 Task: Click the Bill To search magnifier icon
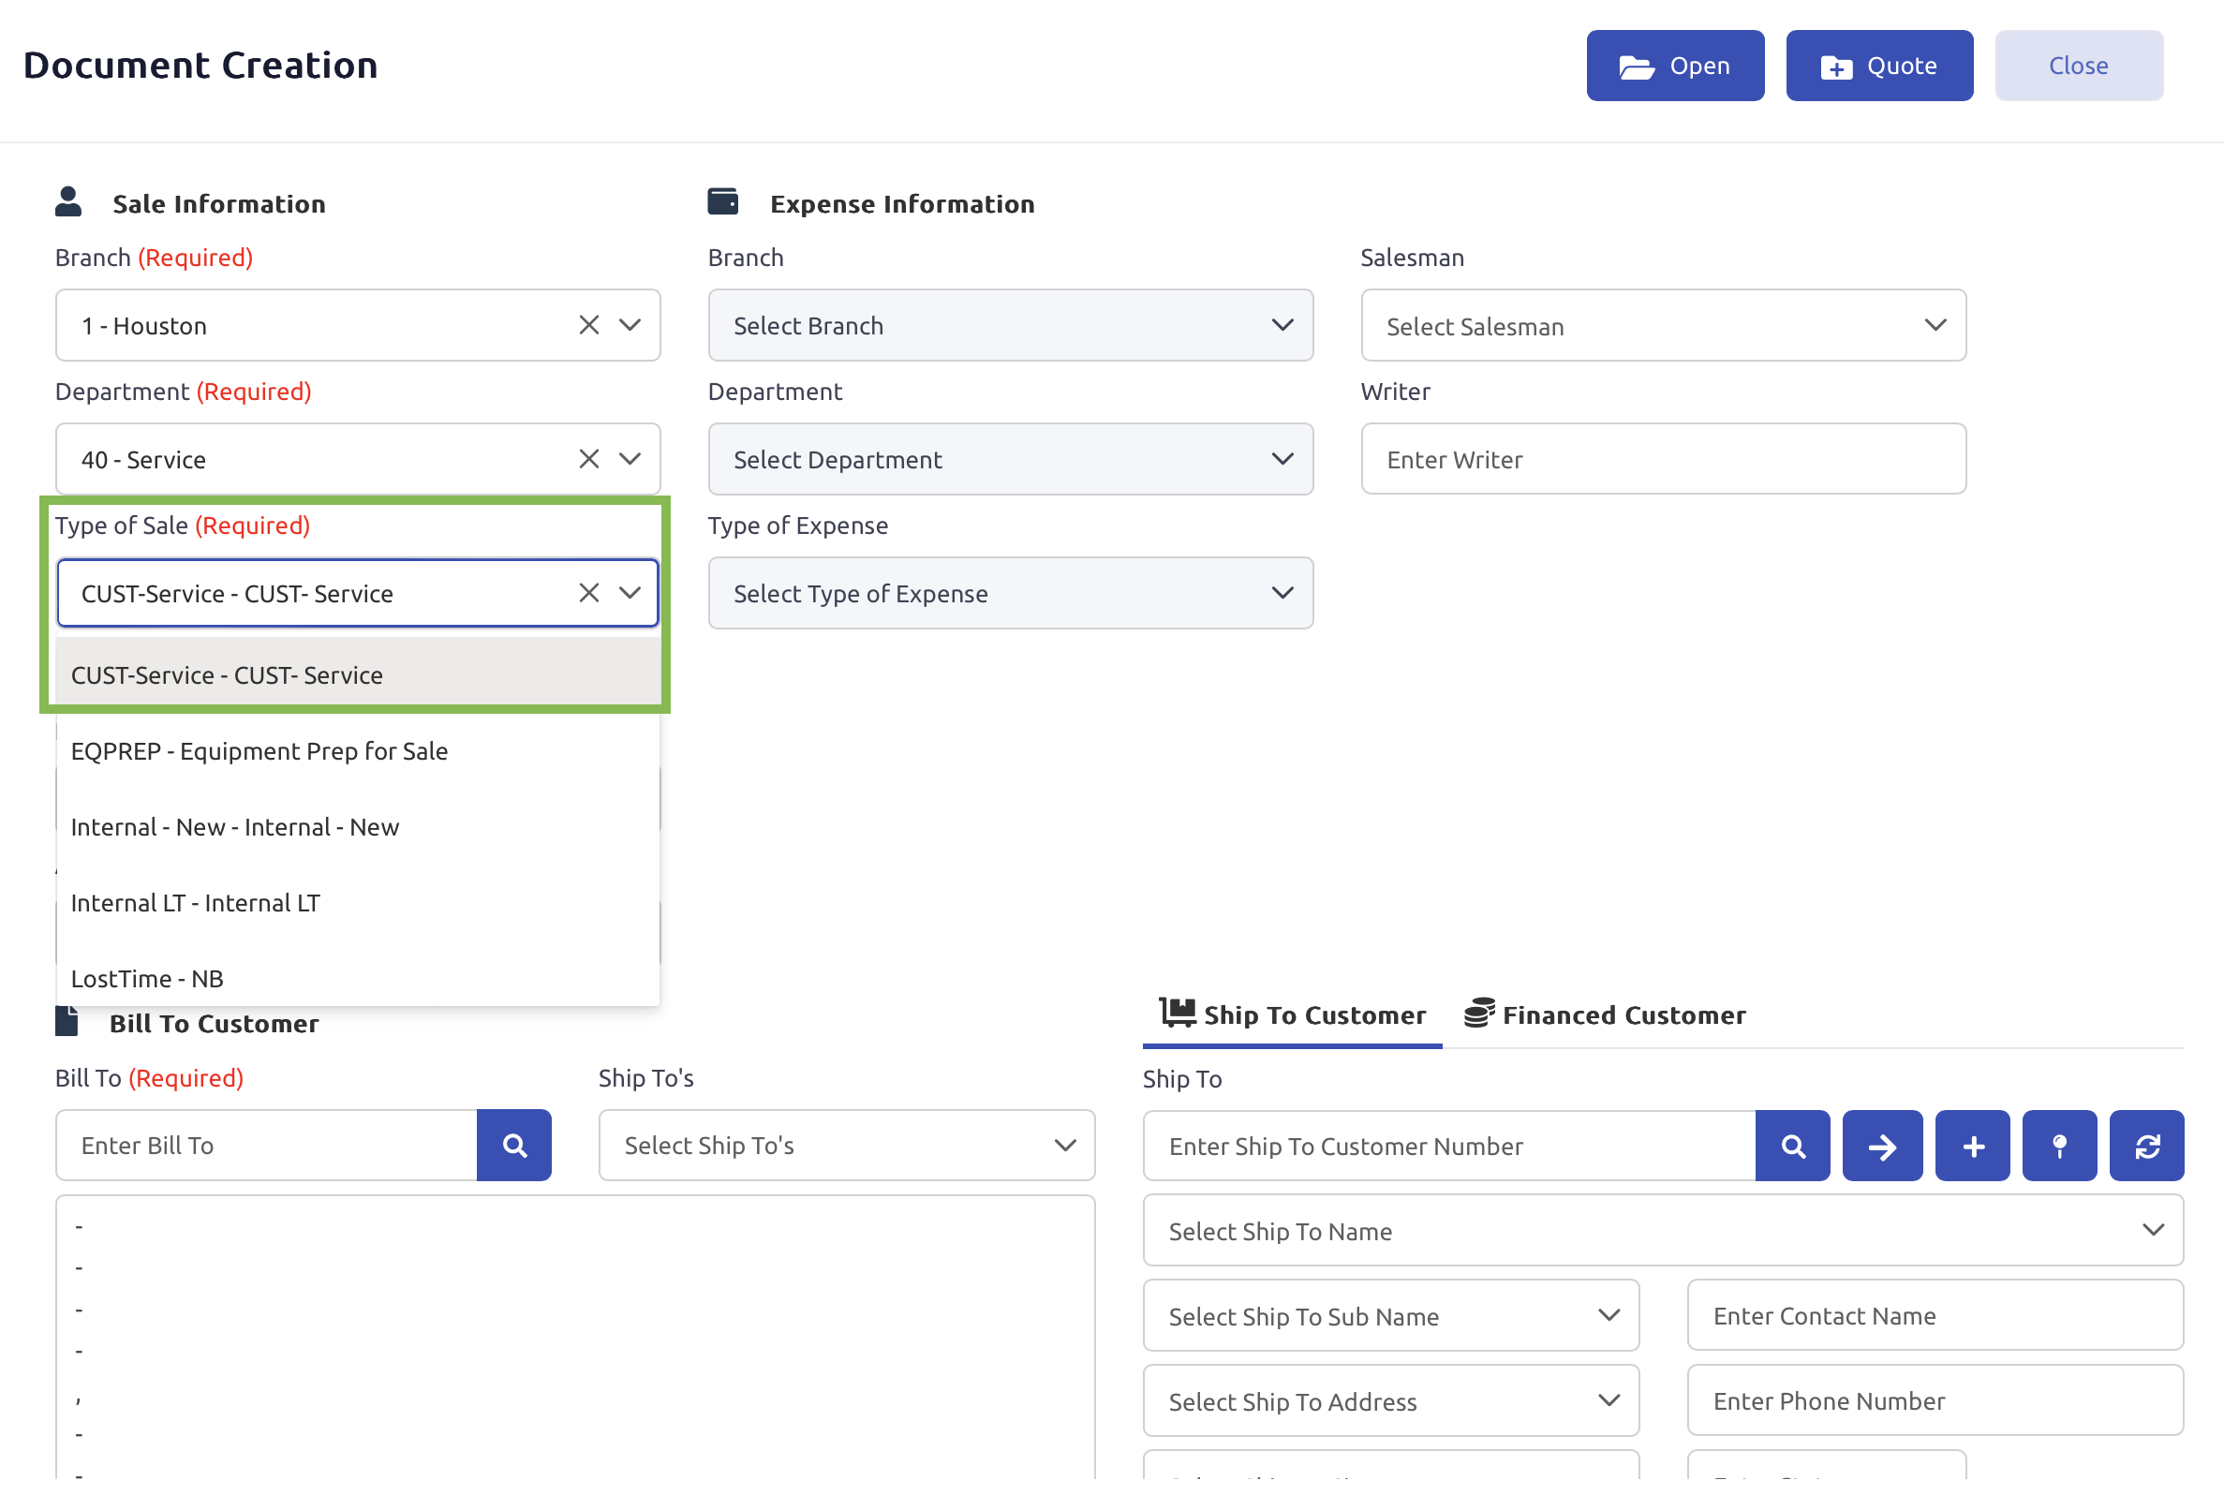click(514, 1146)
